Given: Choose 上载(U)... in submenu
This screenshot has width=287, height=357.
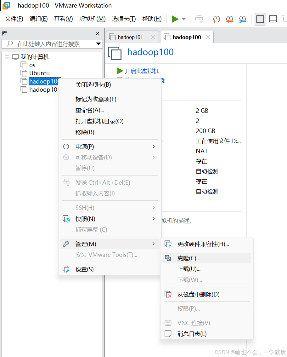Looking at the screenshot, I should pyautogui.click(x=207, y=269).
